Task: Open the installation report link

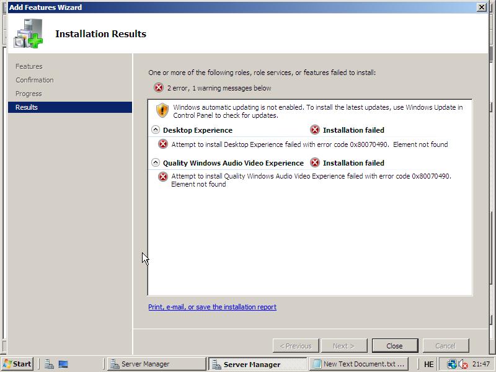Action: (x=212, y=307)
